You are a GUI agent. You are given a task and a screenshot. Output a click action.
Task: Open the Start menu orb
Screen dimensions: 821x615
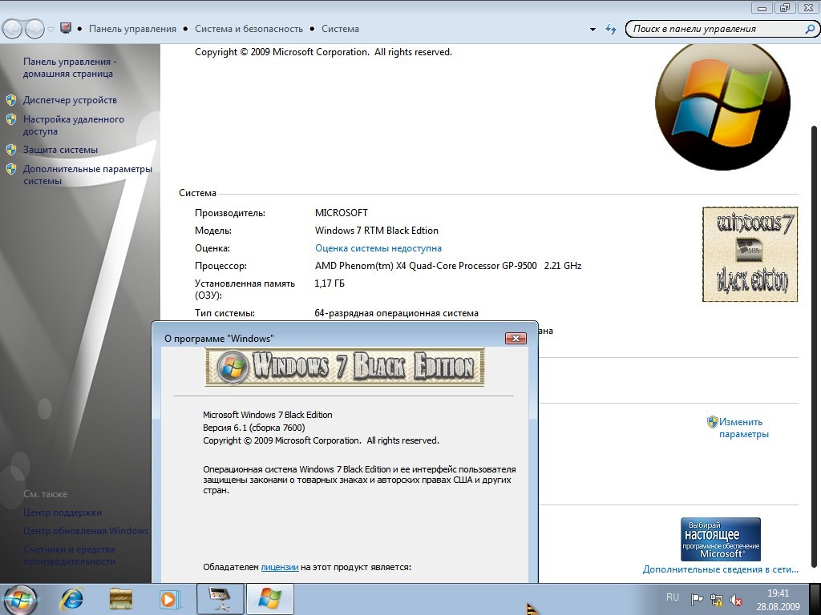point(20,599)
